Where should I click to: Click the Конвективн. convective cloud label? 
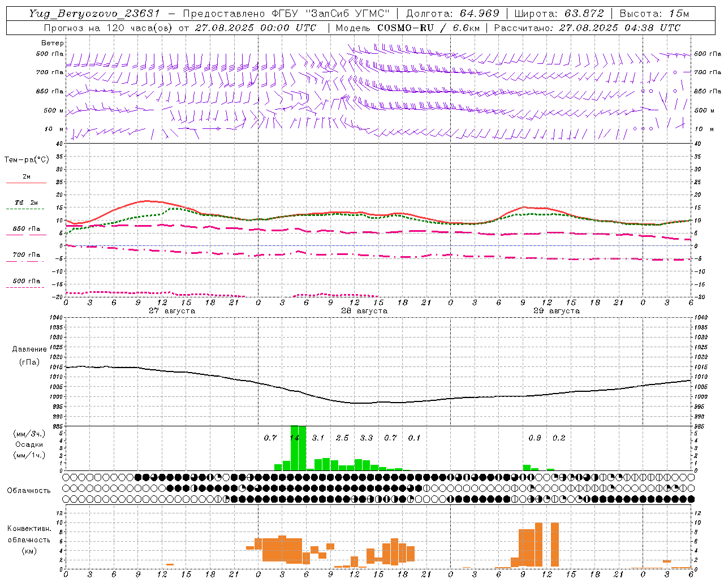pos(29,529)
